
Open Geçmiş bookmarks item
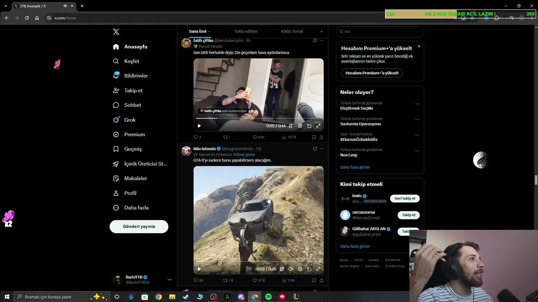tap(127, 149)
